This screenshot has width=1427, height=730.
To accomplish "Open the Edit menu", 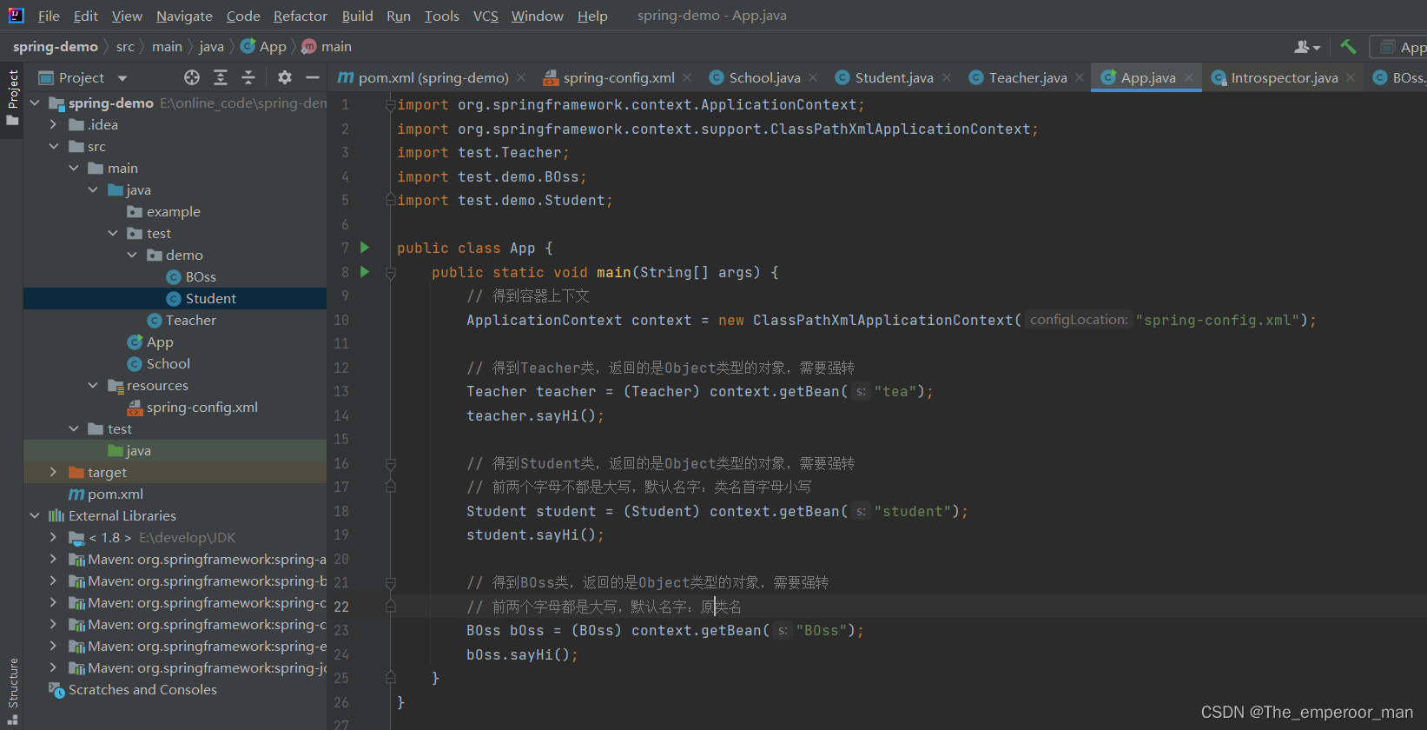I will 85,16.
